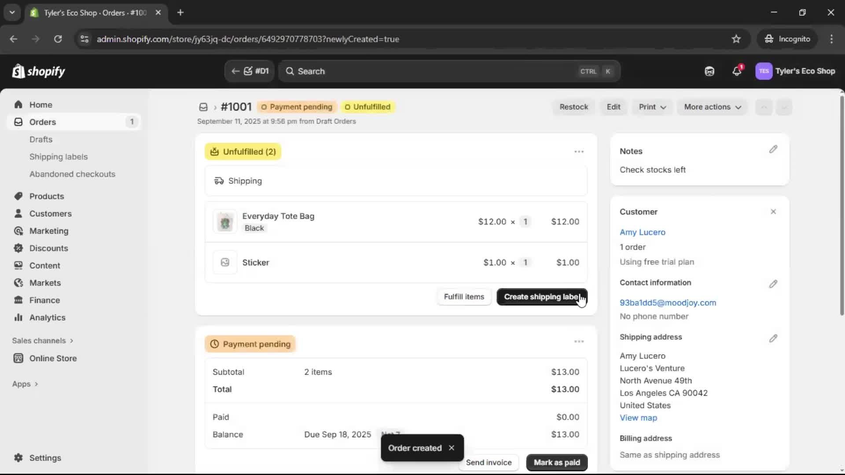Bookmark the page with the star icon
This screenshot has width=845, height=475.
click(x=736, y=39)
